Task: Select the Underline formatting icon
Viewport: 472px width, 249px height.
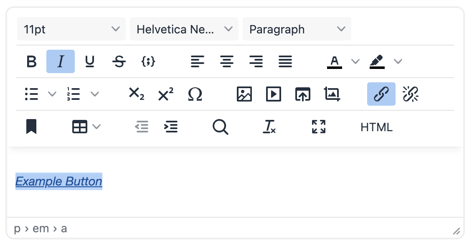Action: (x=90, y=61)
